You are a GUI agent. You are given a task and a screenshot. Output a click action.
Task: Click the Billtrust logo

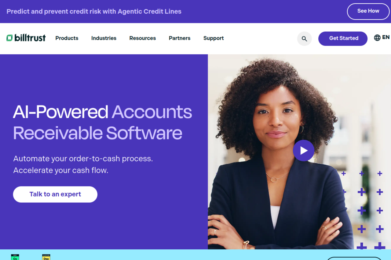tap(26, 38)
